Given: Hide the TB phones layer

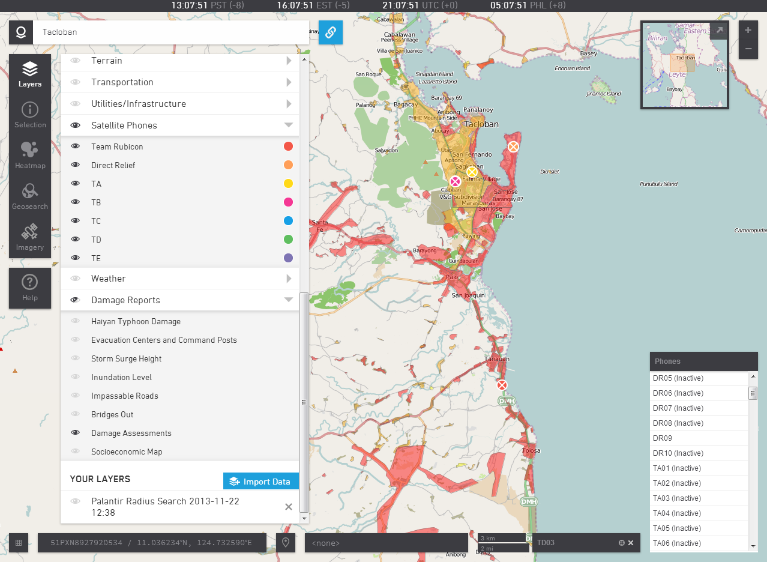Looking at the screenshot, I should coord(76,202).
